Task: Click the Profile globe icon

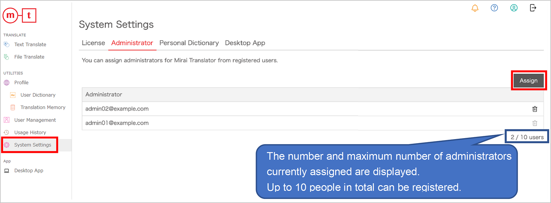Action: click(x=7, y=83)
